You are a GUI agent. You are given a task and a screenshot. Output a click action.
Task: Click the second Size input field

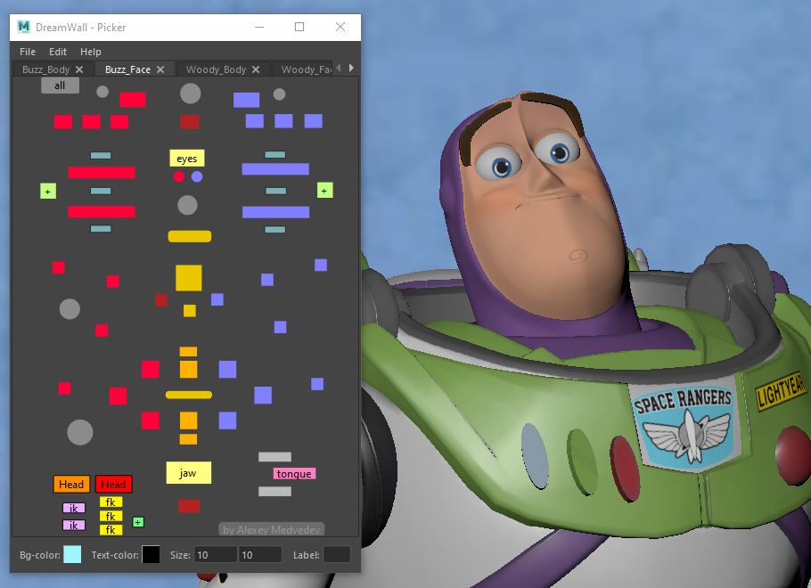click(x=260, y=554)
